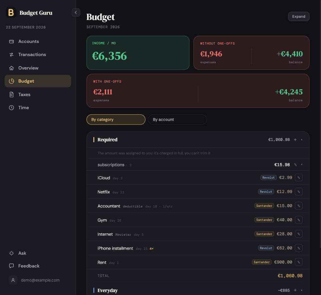Open Accounts in the sidebar
The height and width of the screenshot is (295, 321).
[38, 41]
